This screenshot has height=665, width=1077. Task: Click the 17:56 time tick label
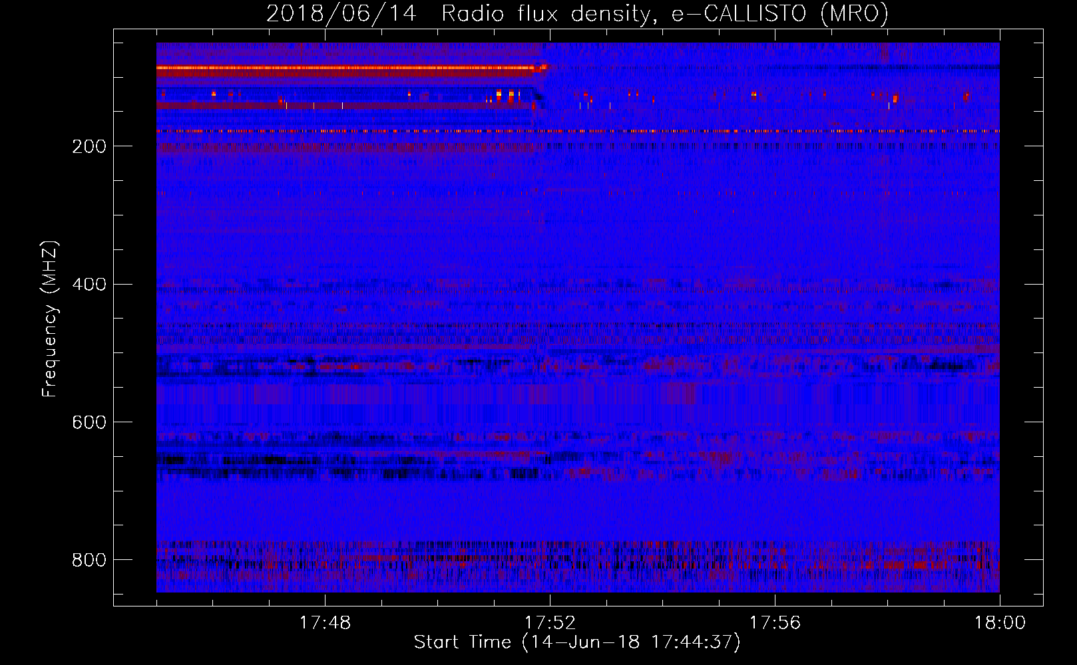pyautogui.click(x=775, y=623)
